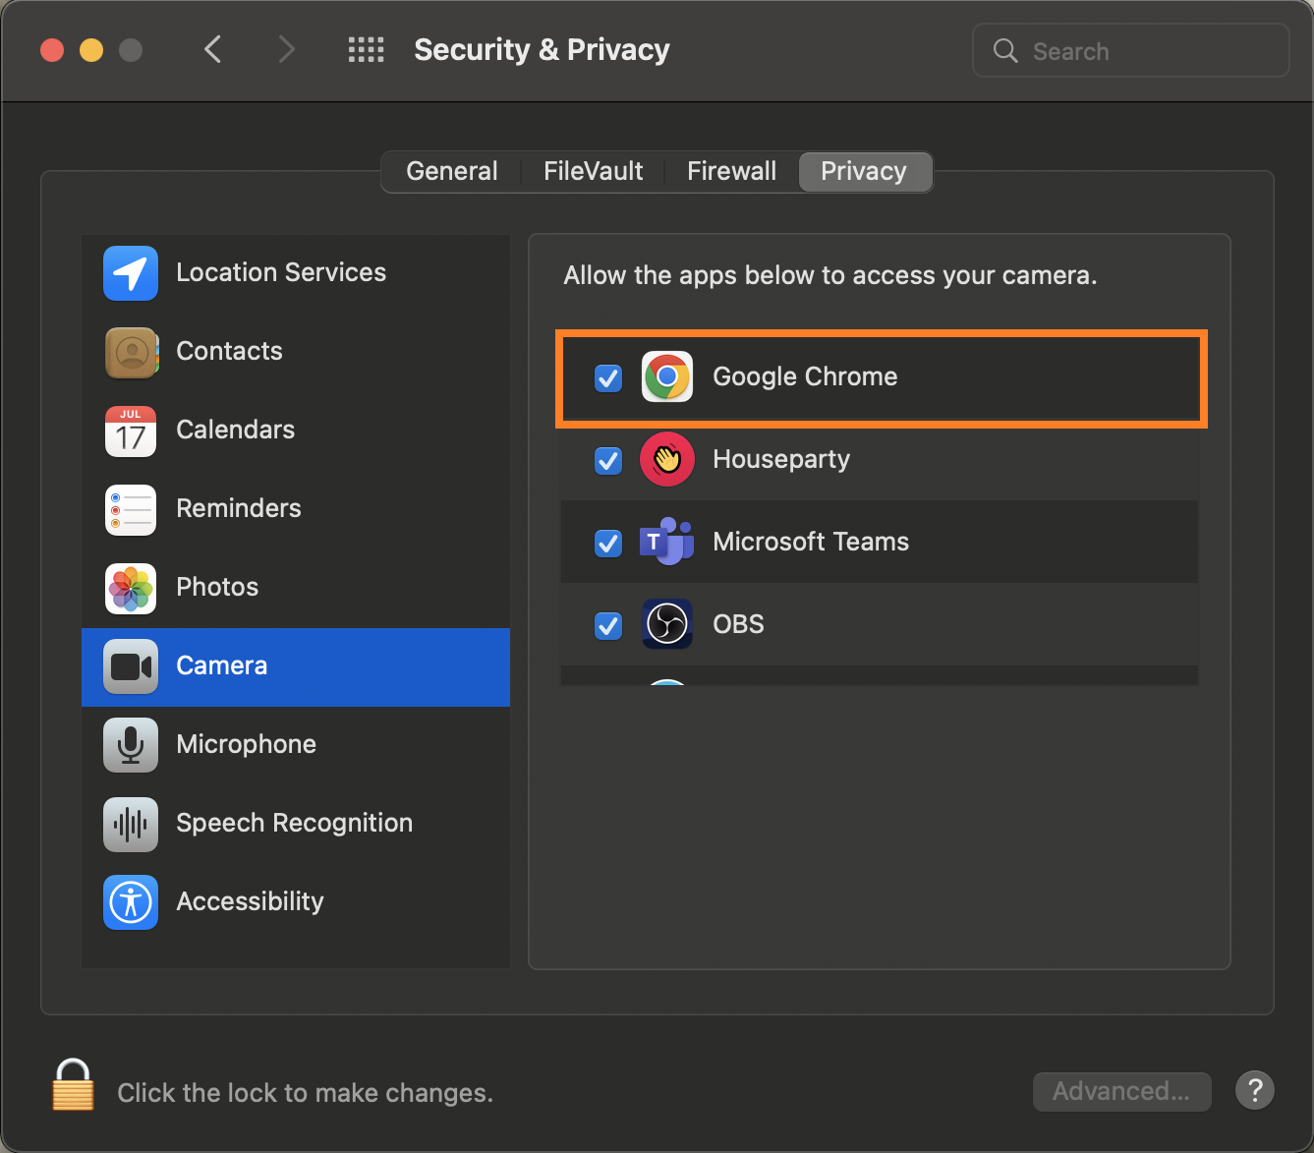The width and height of the screenshot is (1314, 1153).
Task: Select Calendars label in the privacy list
Action: (236, 430)
